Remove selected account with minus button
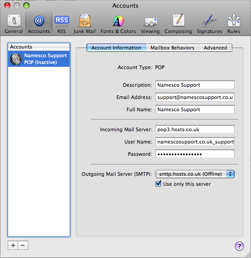This screenshot has width=251, height=258. pyautogui.click(x=23, y=245)
